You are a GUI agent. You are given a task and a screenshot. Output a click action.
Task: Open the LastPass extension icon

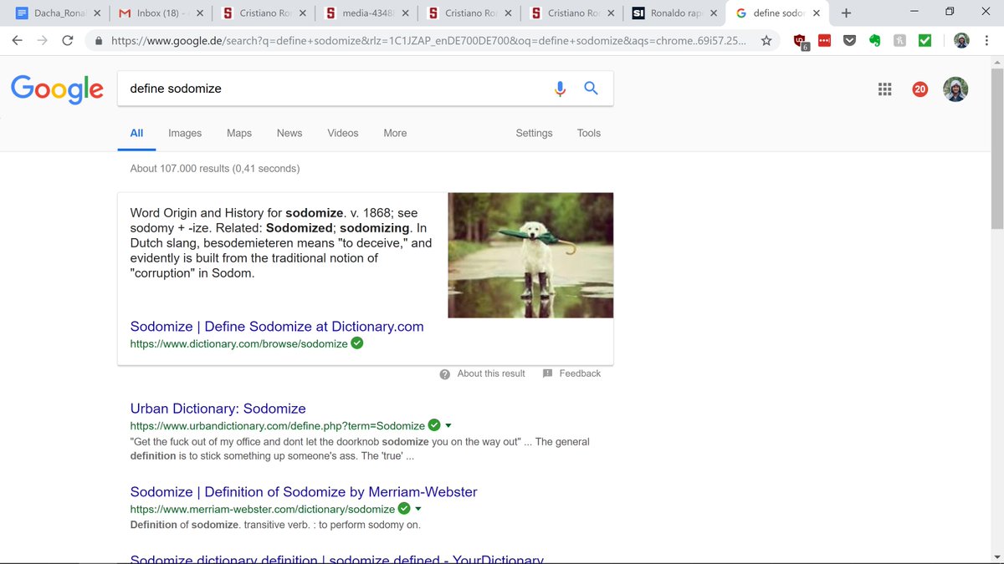click(x=824, y=40)
